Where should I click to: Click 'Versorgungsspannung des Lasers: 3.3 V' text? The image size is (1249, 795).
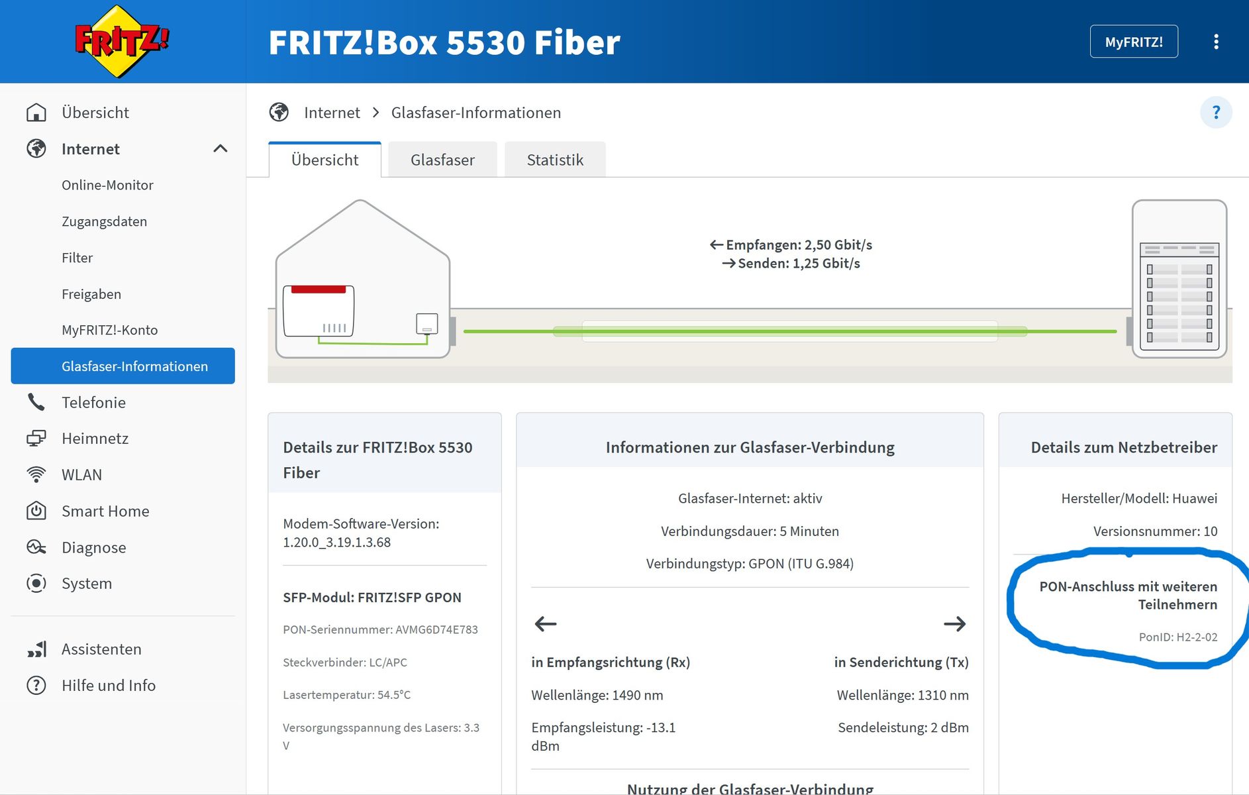(x=381, y=736)
